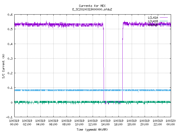Click the y-axis tick value -0.1
176x132 pixels.
pyautogui.click(x=9, y=117)
